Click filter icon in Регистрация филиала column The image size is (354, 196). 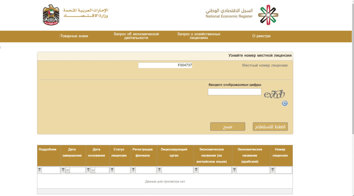(x=133, y=170)
